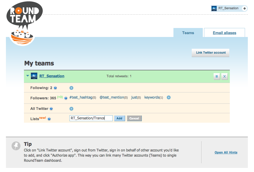Show help for Lists
Viewport: 254px width, 172px height.
[x=49, y=119]
